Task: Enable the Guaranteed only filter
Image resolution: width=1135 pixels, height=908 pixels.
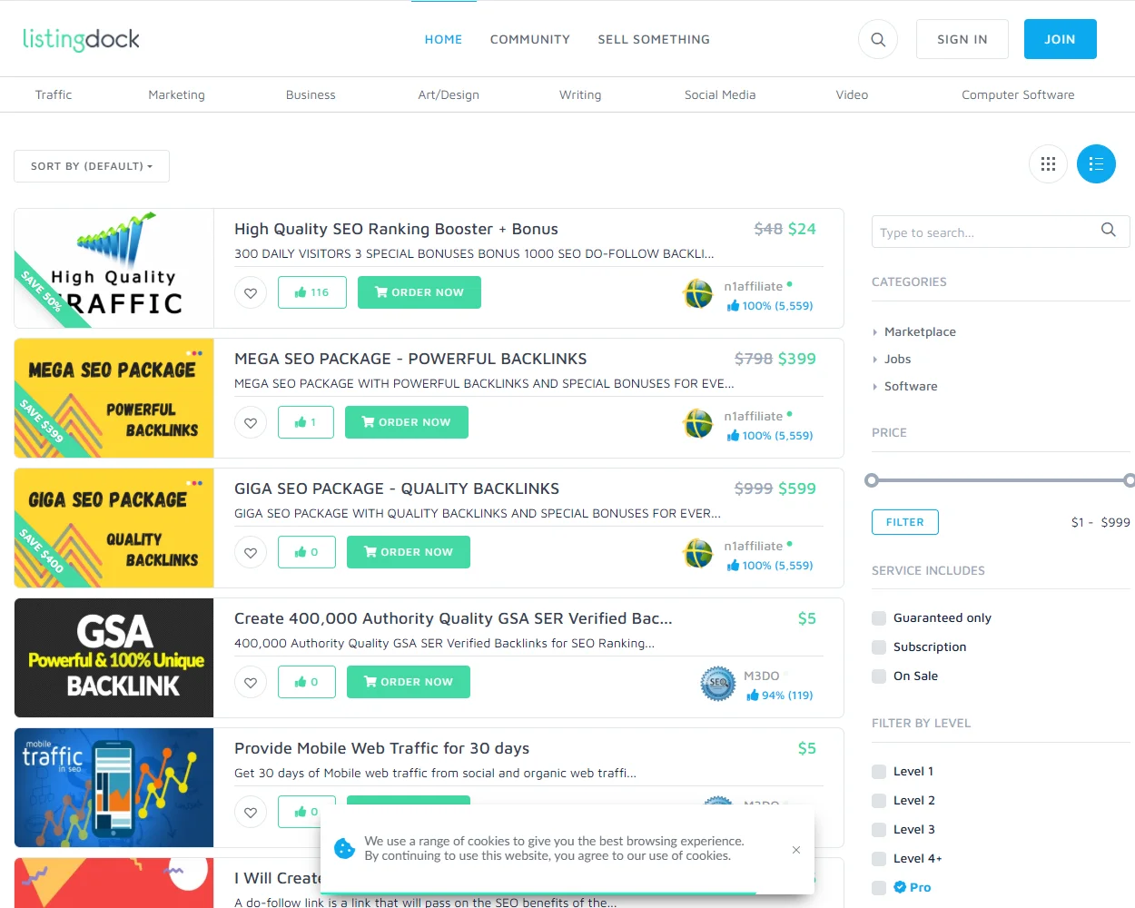Action: click(878, 617)
